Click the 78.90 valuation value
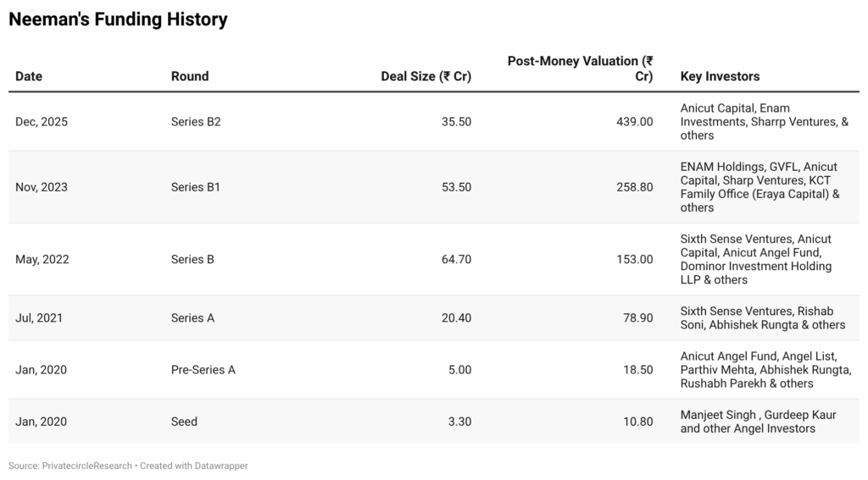This screenshot has width=868, height=480. click(637, 317)
